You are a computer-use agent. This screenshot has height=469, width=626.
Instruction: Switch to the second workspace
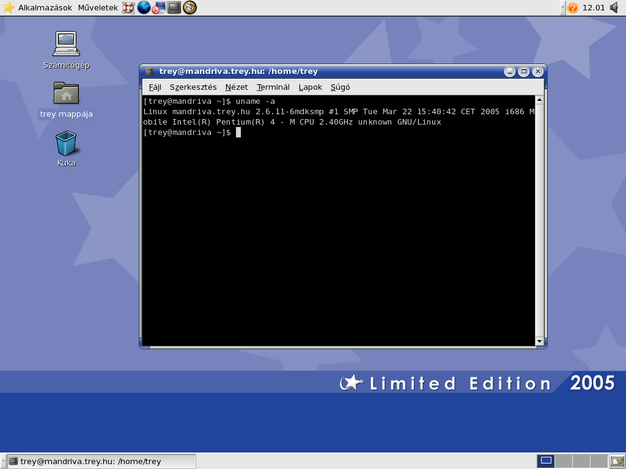(x=564, y=461)
